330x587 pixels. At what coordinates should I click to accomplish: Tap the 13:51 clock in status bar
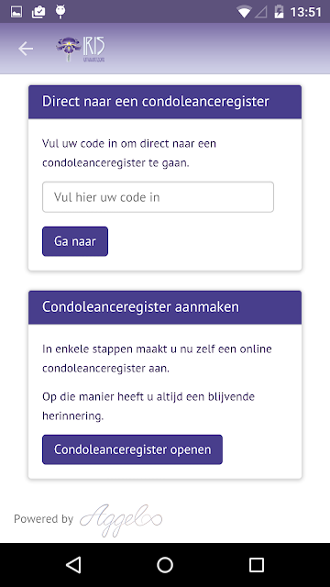306,12
